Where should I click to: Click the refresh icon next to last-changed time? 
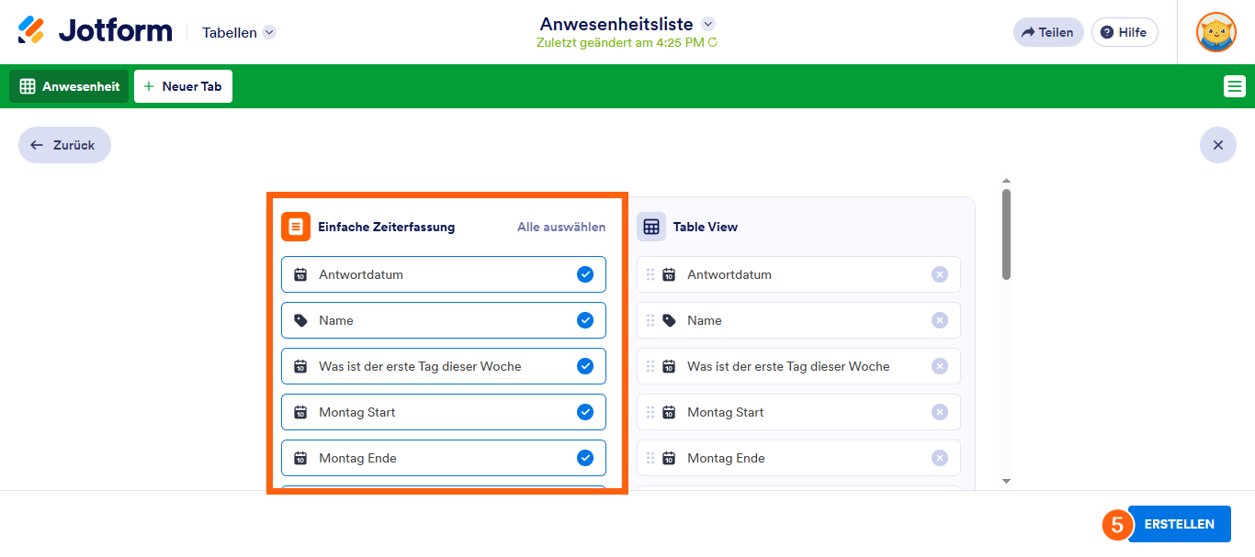[713, 42]
